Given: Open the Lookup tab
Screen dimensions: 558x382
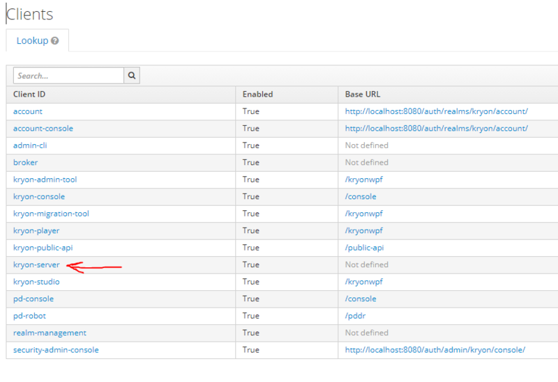Looking at the screenshot, I should [38, 40].
